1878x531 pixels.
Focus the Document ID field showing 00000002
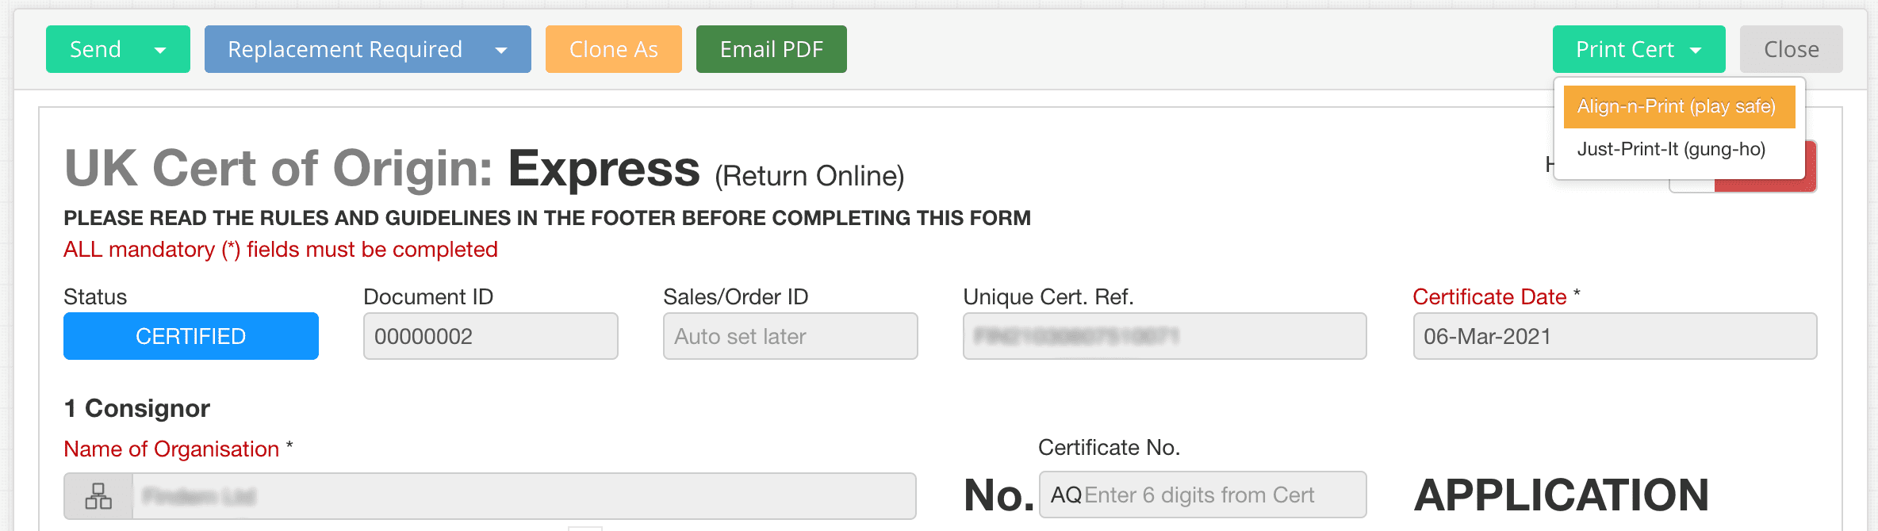click(x=491, y=336)
